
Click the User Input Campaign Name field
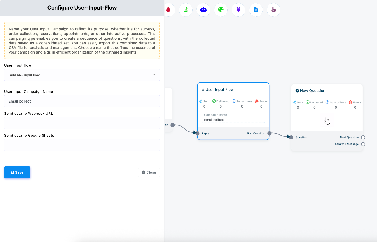[82, 101]
